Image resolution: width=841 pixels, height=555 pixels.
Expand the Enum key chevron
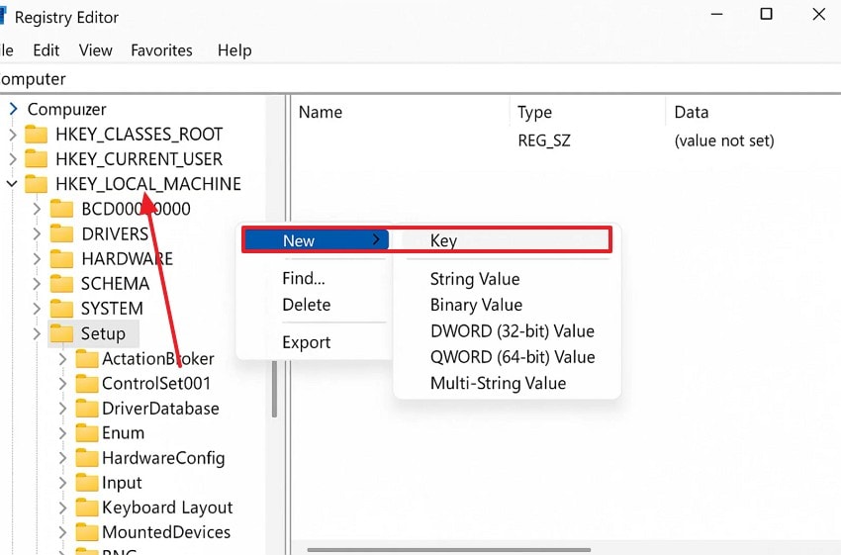pos(62,432)
